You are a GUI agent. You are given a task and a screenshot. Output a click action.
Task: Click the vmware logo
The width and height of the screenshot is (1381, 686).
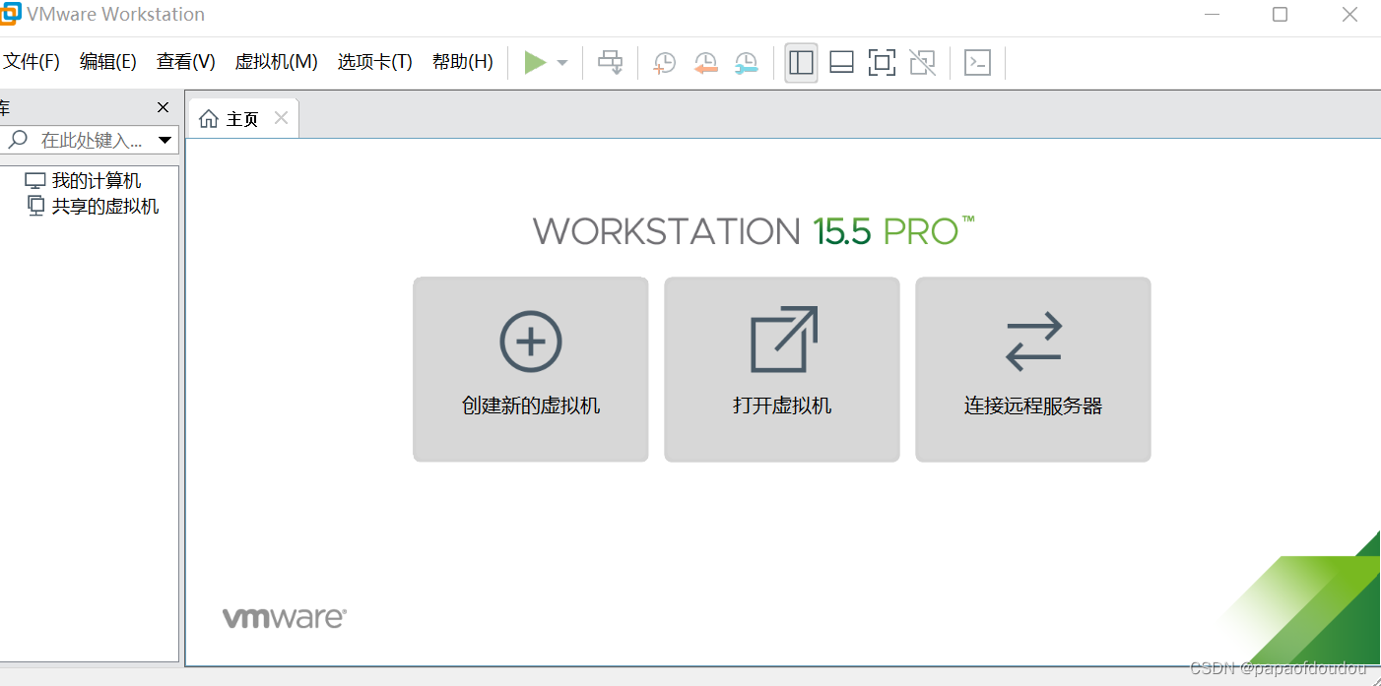284,618
